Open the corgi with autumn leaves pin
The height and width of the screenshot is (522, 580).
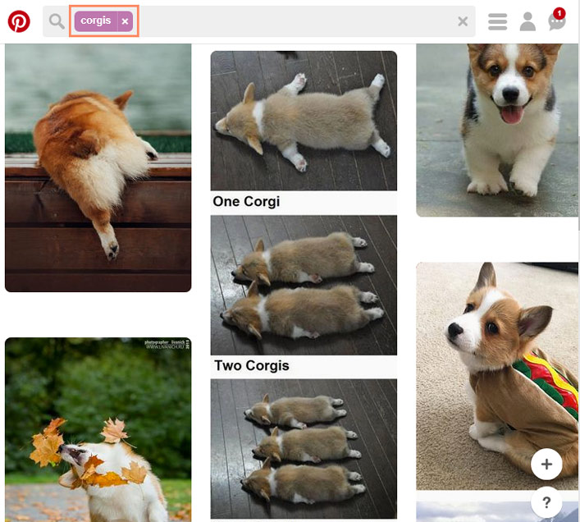coord(98,429)
